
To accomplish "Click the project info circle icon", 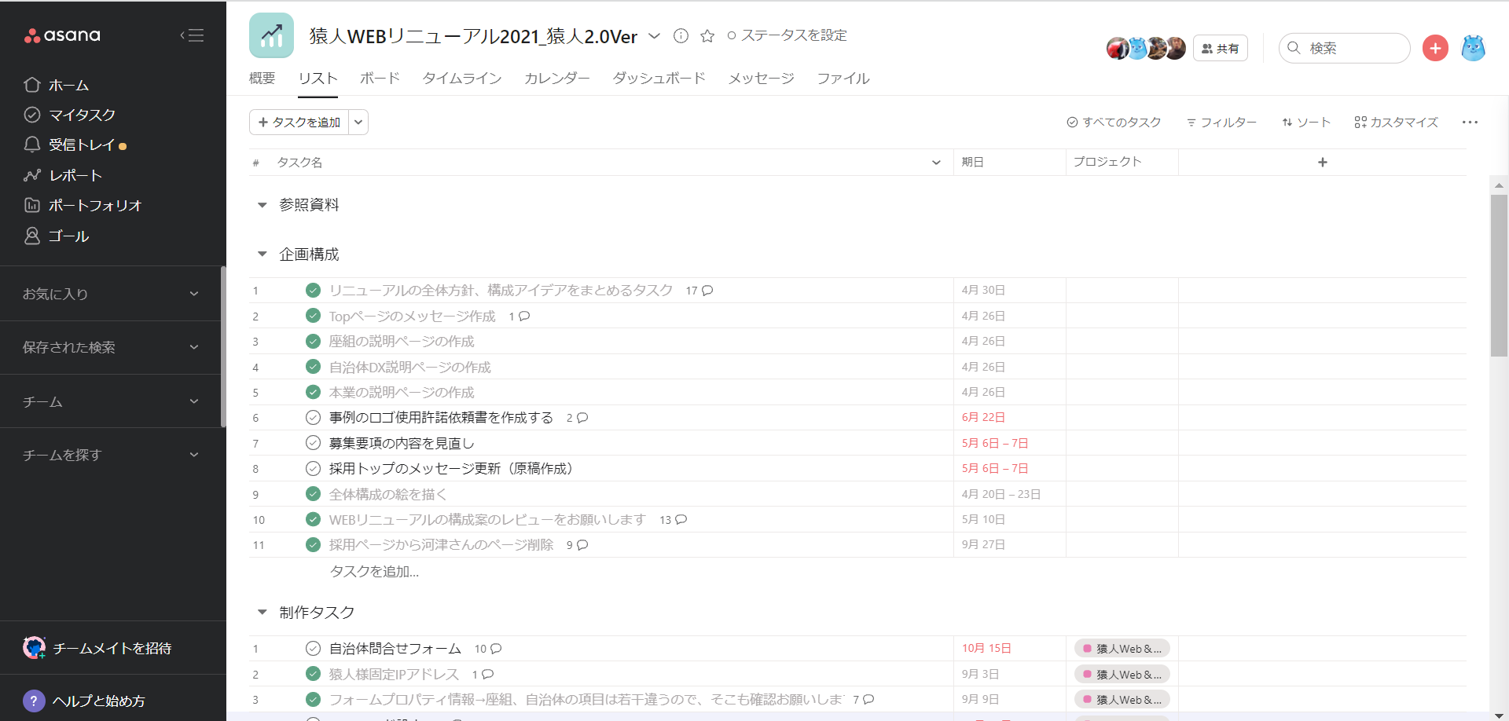I will 681,36.
